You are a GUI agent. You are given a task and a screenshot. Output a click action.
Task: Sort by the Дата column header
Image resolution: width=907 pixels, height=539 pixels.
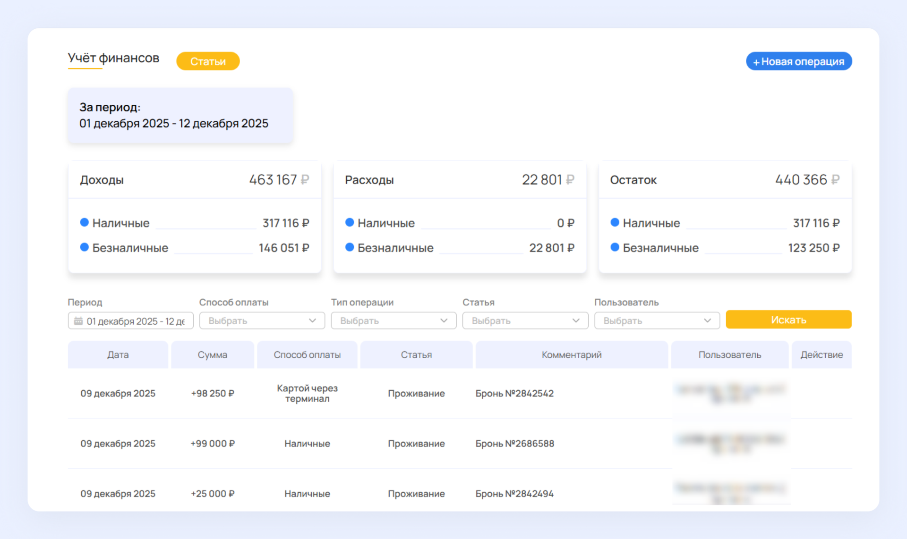click(118, 354)
